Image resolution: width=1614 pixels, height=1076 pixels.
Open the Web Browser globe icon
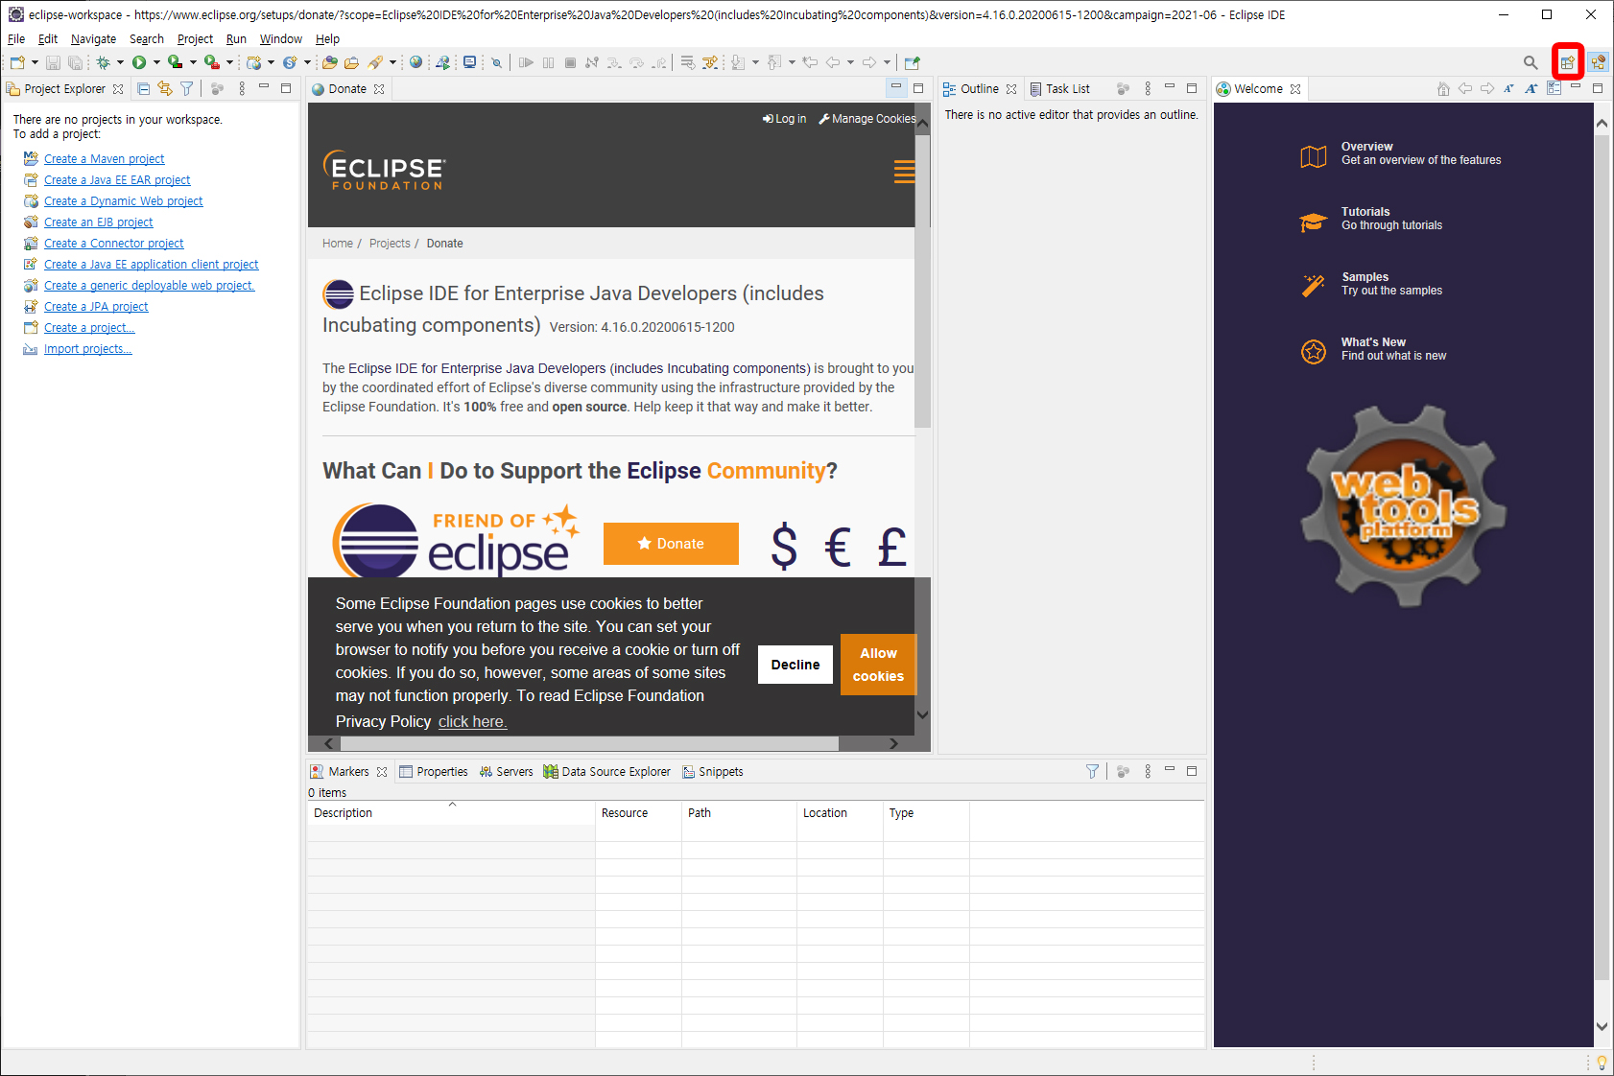415,62
